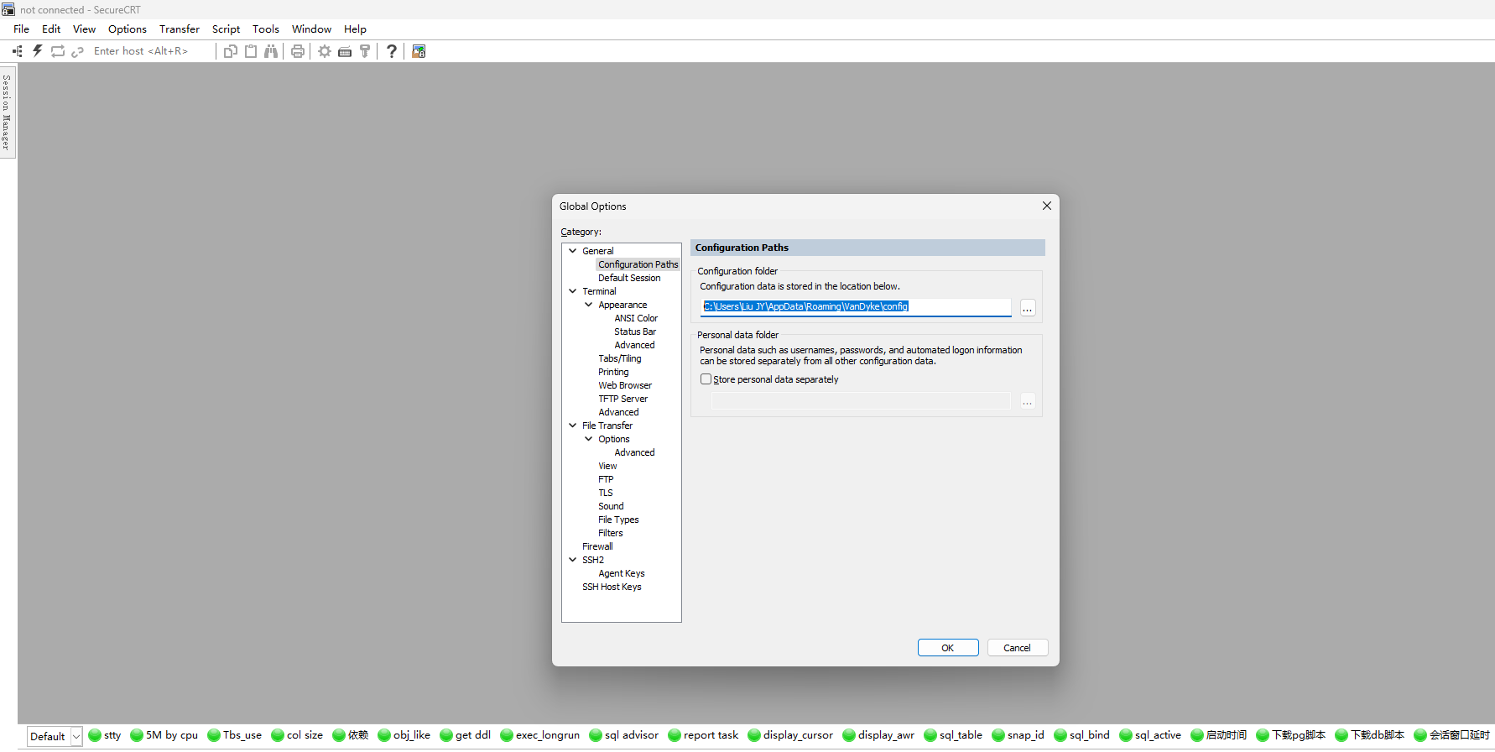Select Status Bar in category tree

635,332
